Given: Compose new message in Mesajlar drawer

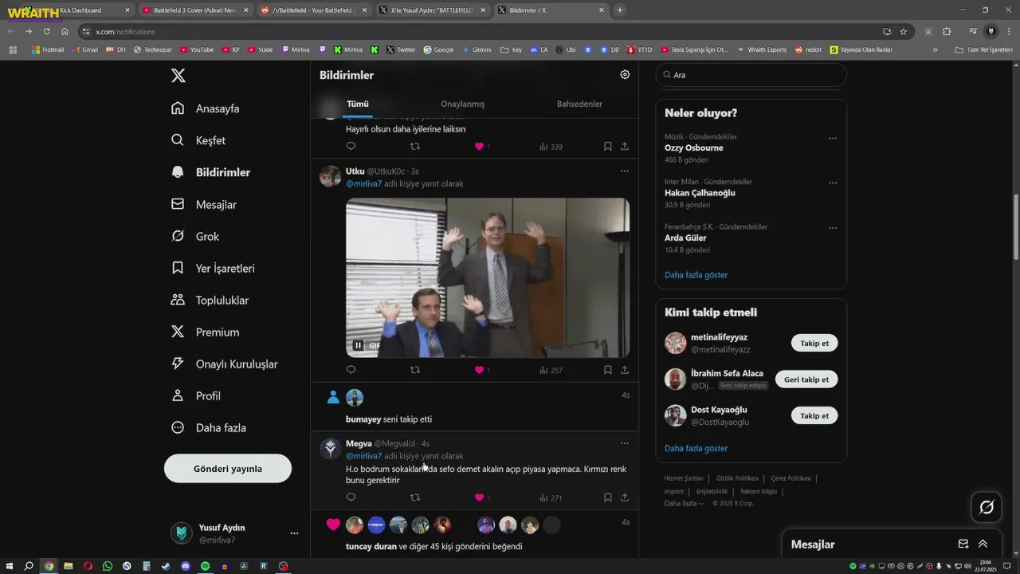Looking at the screenshot, I should point(963,544).
